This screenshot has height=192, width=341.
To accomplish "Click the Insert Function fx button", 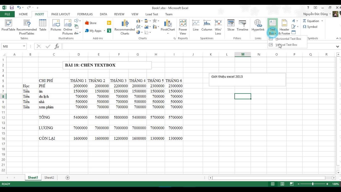I will pyautogui.click(x=57, y=46).
